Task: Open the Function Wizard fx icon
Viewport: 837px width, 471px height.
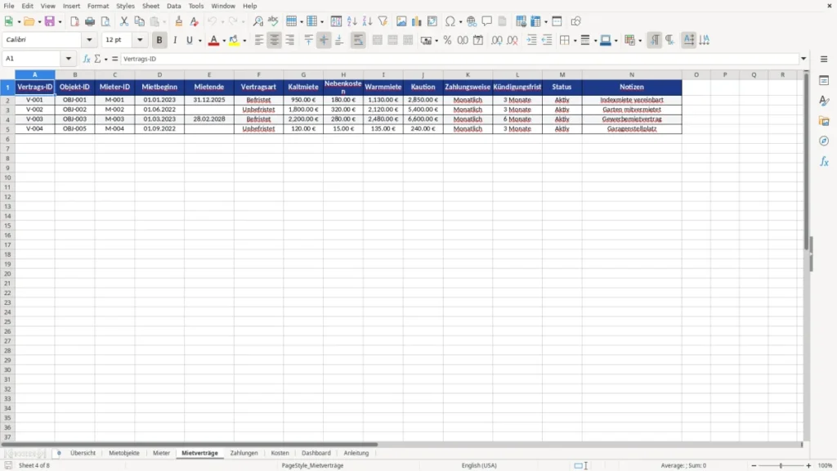Action: [x=87, y=59]
